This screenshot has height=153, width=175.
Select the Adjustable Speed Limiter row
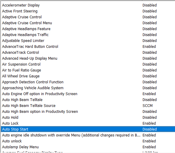[x=88, y=41]
